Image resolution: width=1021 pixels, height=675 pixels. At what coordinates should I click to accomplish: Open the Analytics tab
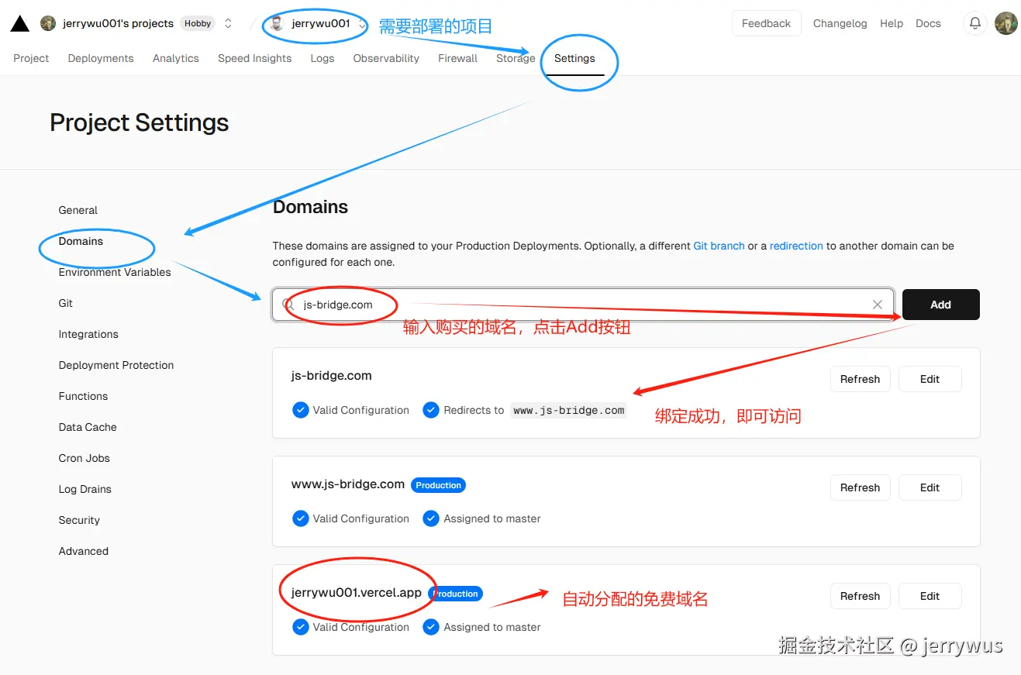coord(176,58)
